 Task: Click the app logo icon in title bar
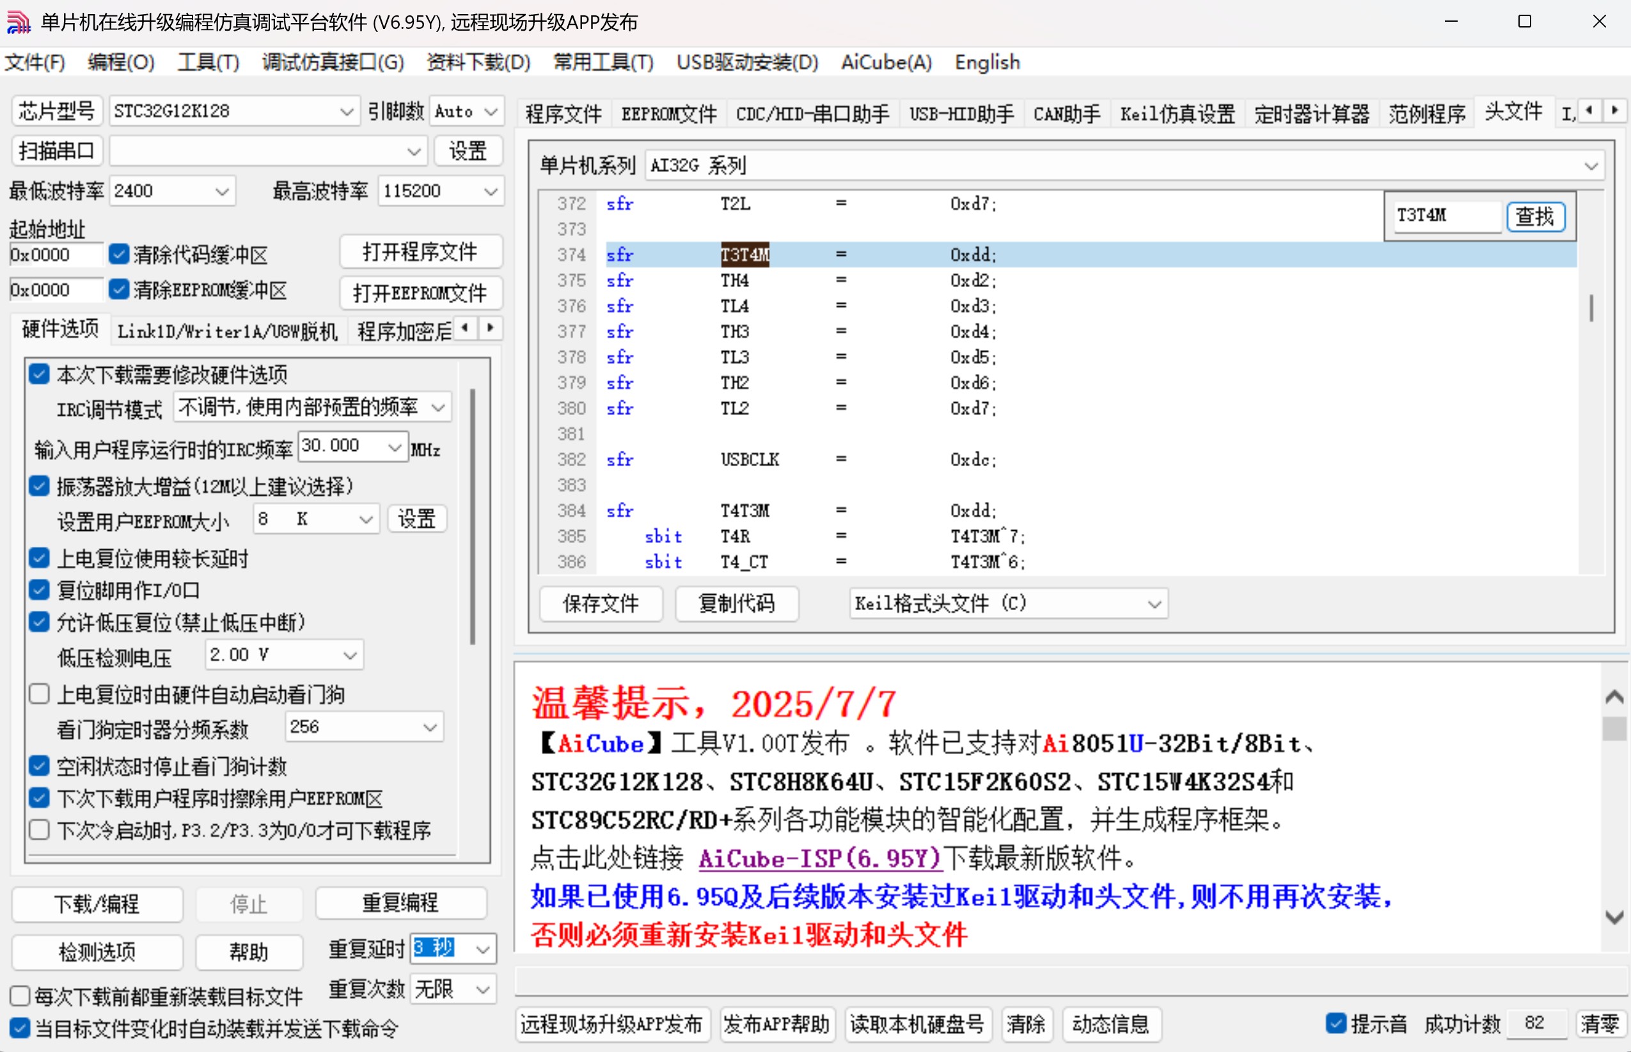tap(19, 22)
